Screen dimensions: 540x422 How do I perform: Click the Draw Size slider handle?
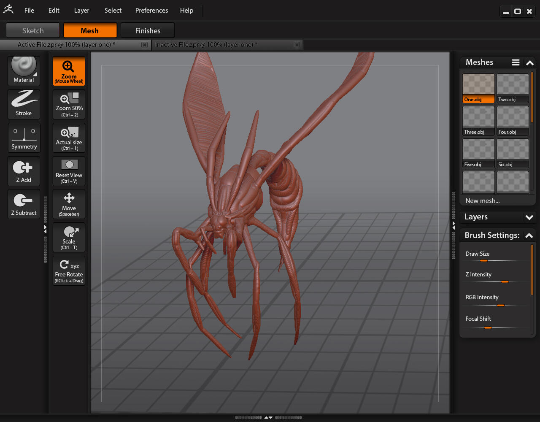coord(483,261)
